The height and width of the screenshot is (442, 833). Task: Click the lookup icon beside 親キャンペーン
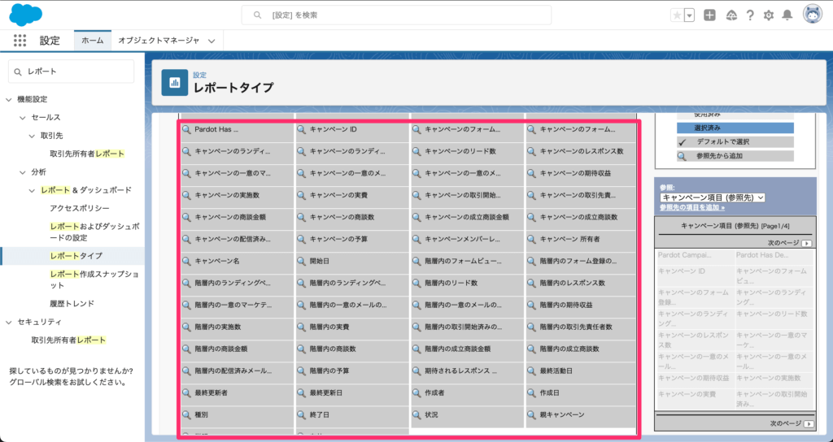tap(531, 415)
